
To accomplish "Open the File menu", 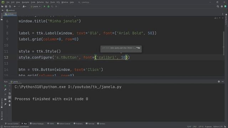I will pos(8,2).
